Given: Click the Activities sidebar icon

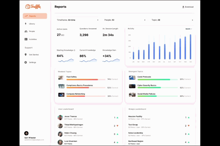Looking at the screenshot, I should [x=26, y=39].
